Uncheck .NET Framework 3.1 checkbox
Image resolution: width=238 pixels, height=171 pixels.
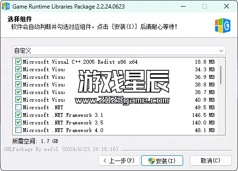[18, 115]
